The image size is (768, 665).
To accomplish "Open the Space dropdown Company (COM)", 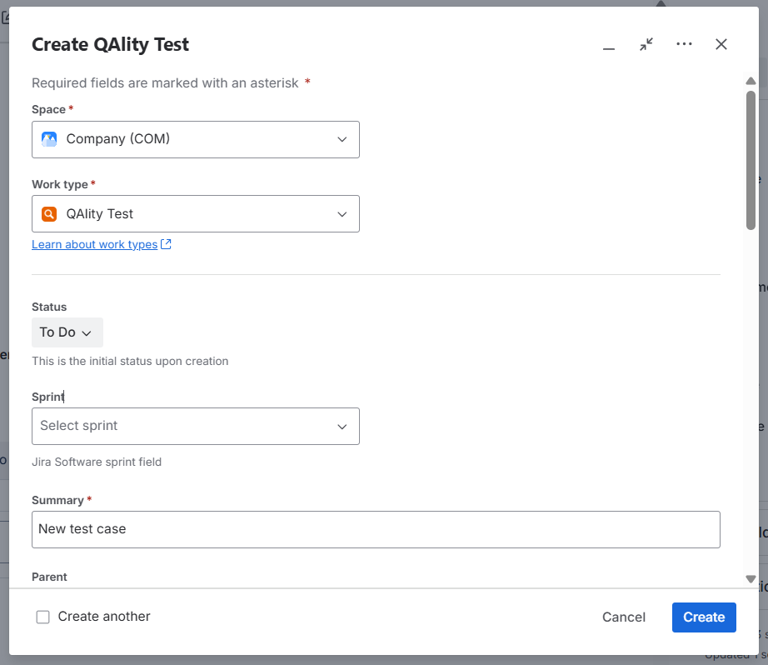I will (196, 140).
